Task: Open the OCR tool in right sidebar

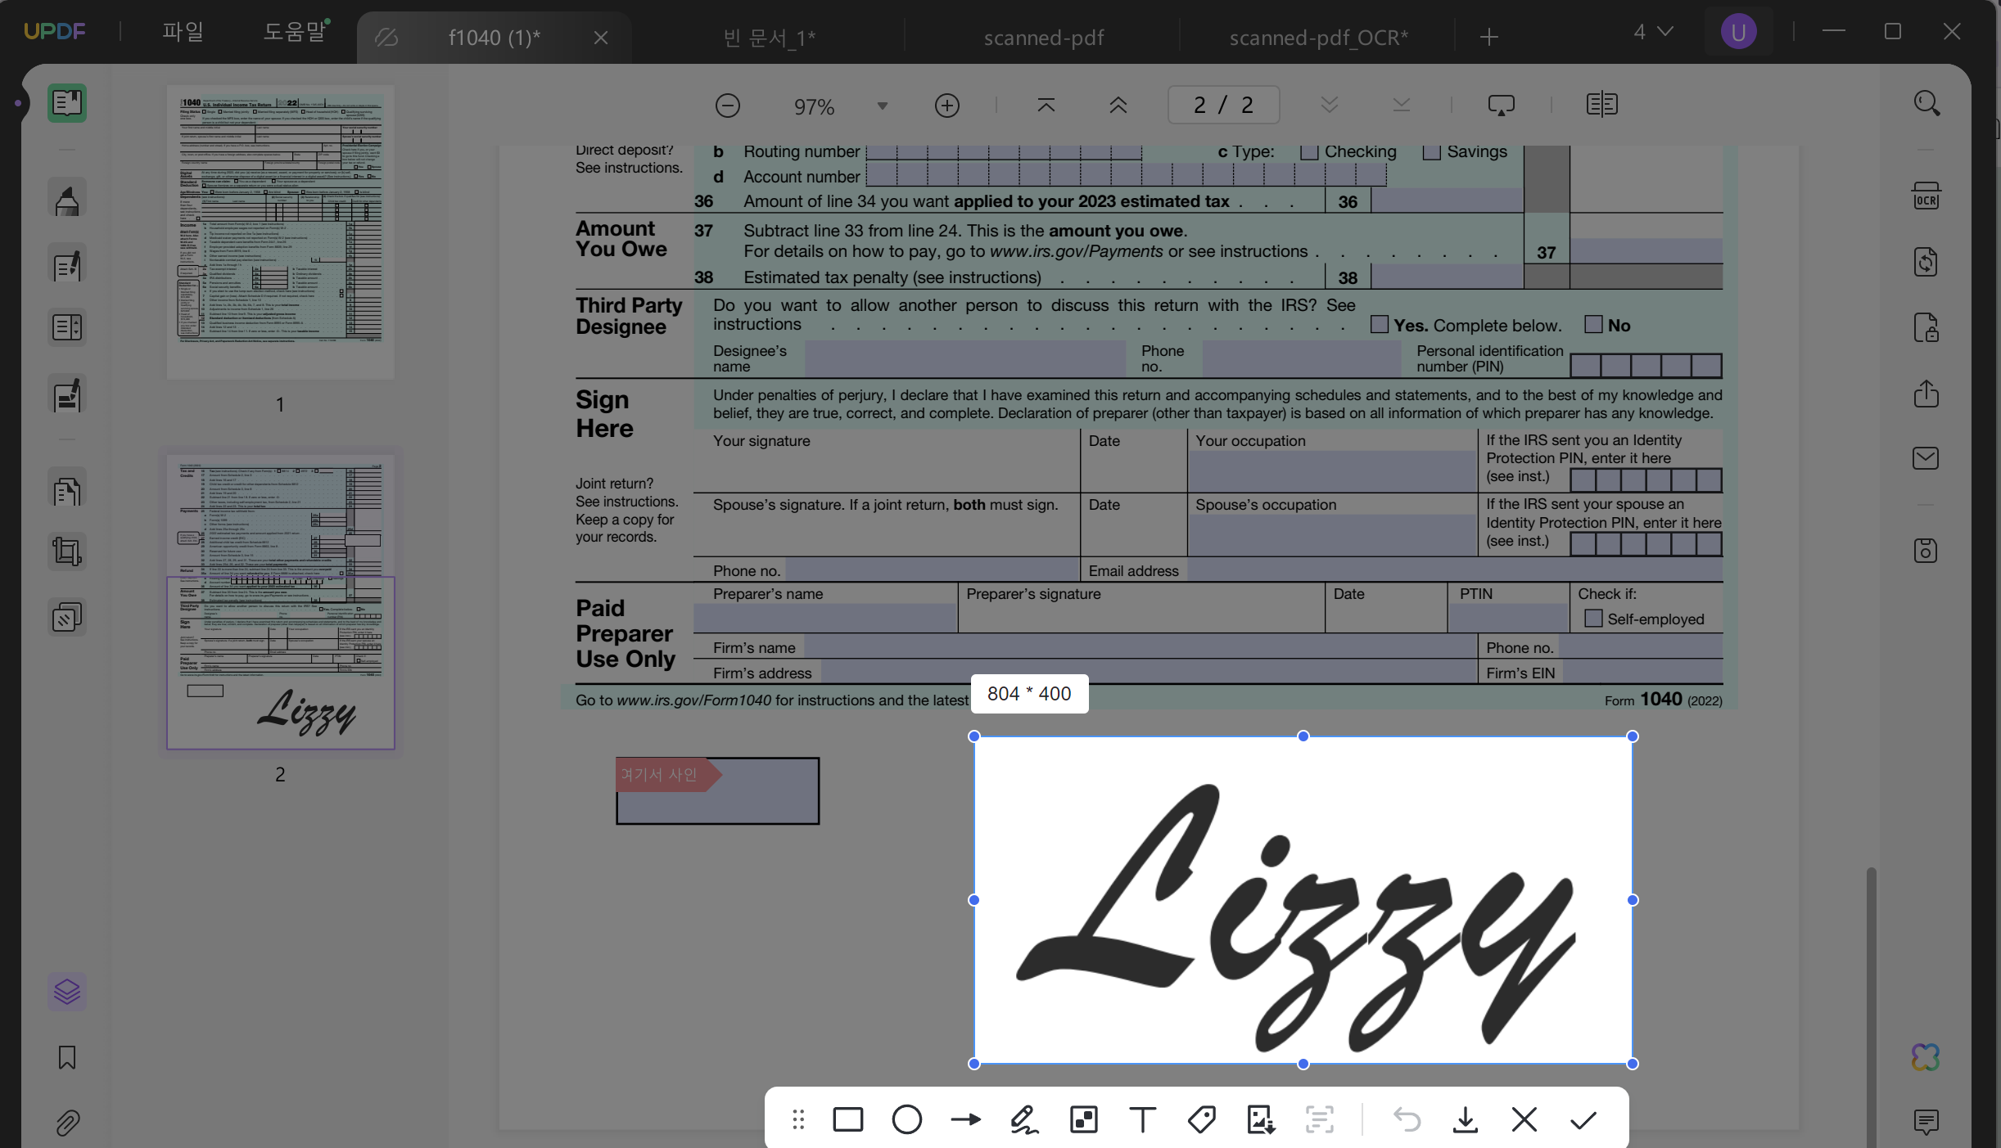Action: 1926,196
